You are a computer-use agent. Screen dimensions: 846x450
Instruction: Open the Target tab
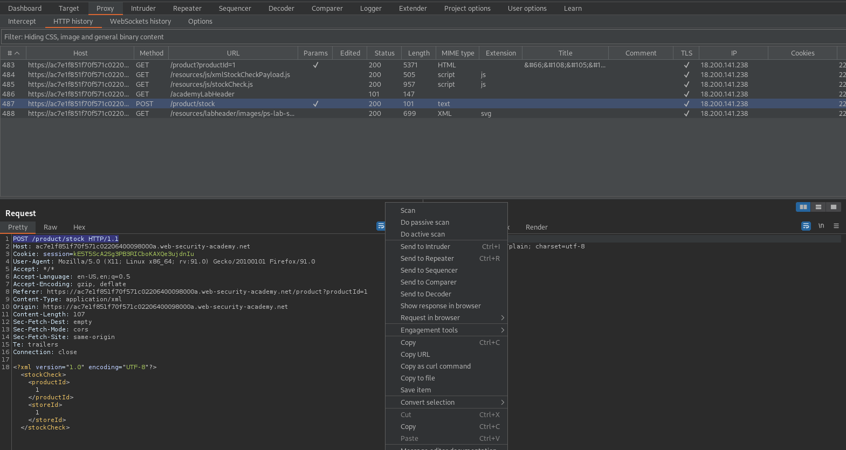(x=68, y=8)
